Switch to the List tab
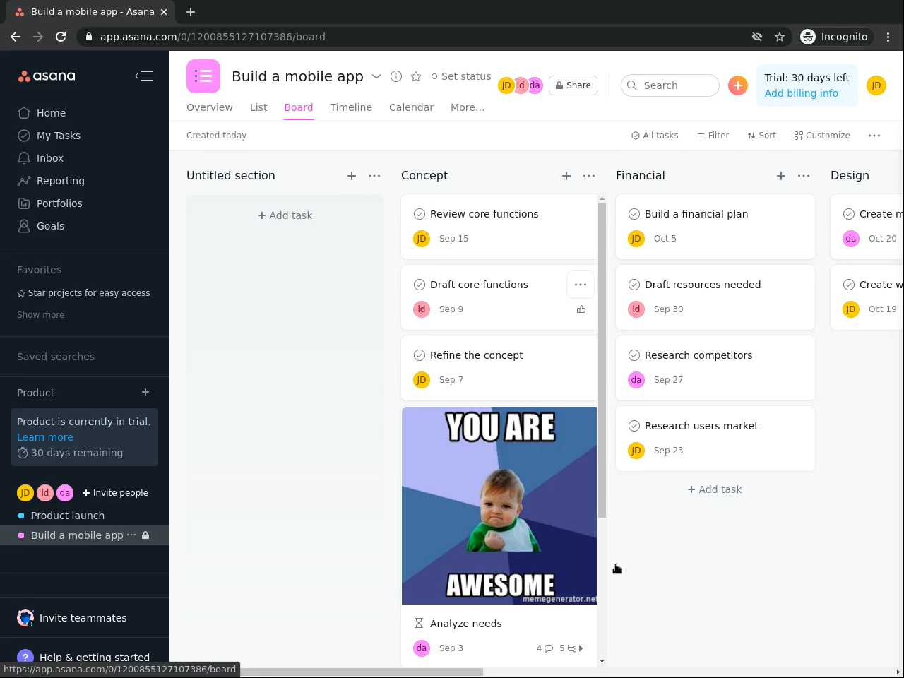This screenshot has width=904, height=678. (x=258, y=107)
